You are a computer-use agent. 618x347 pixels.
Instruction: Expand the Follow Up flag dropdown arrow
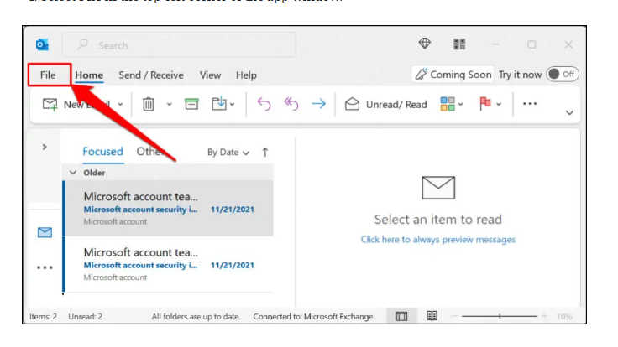point(499,105)
